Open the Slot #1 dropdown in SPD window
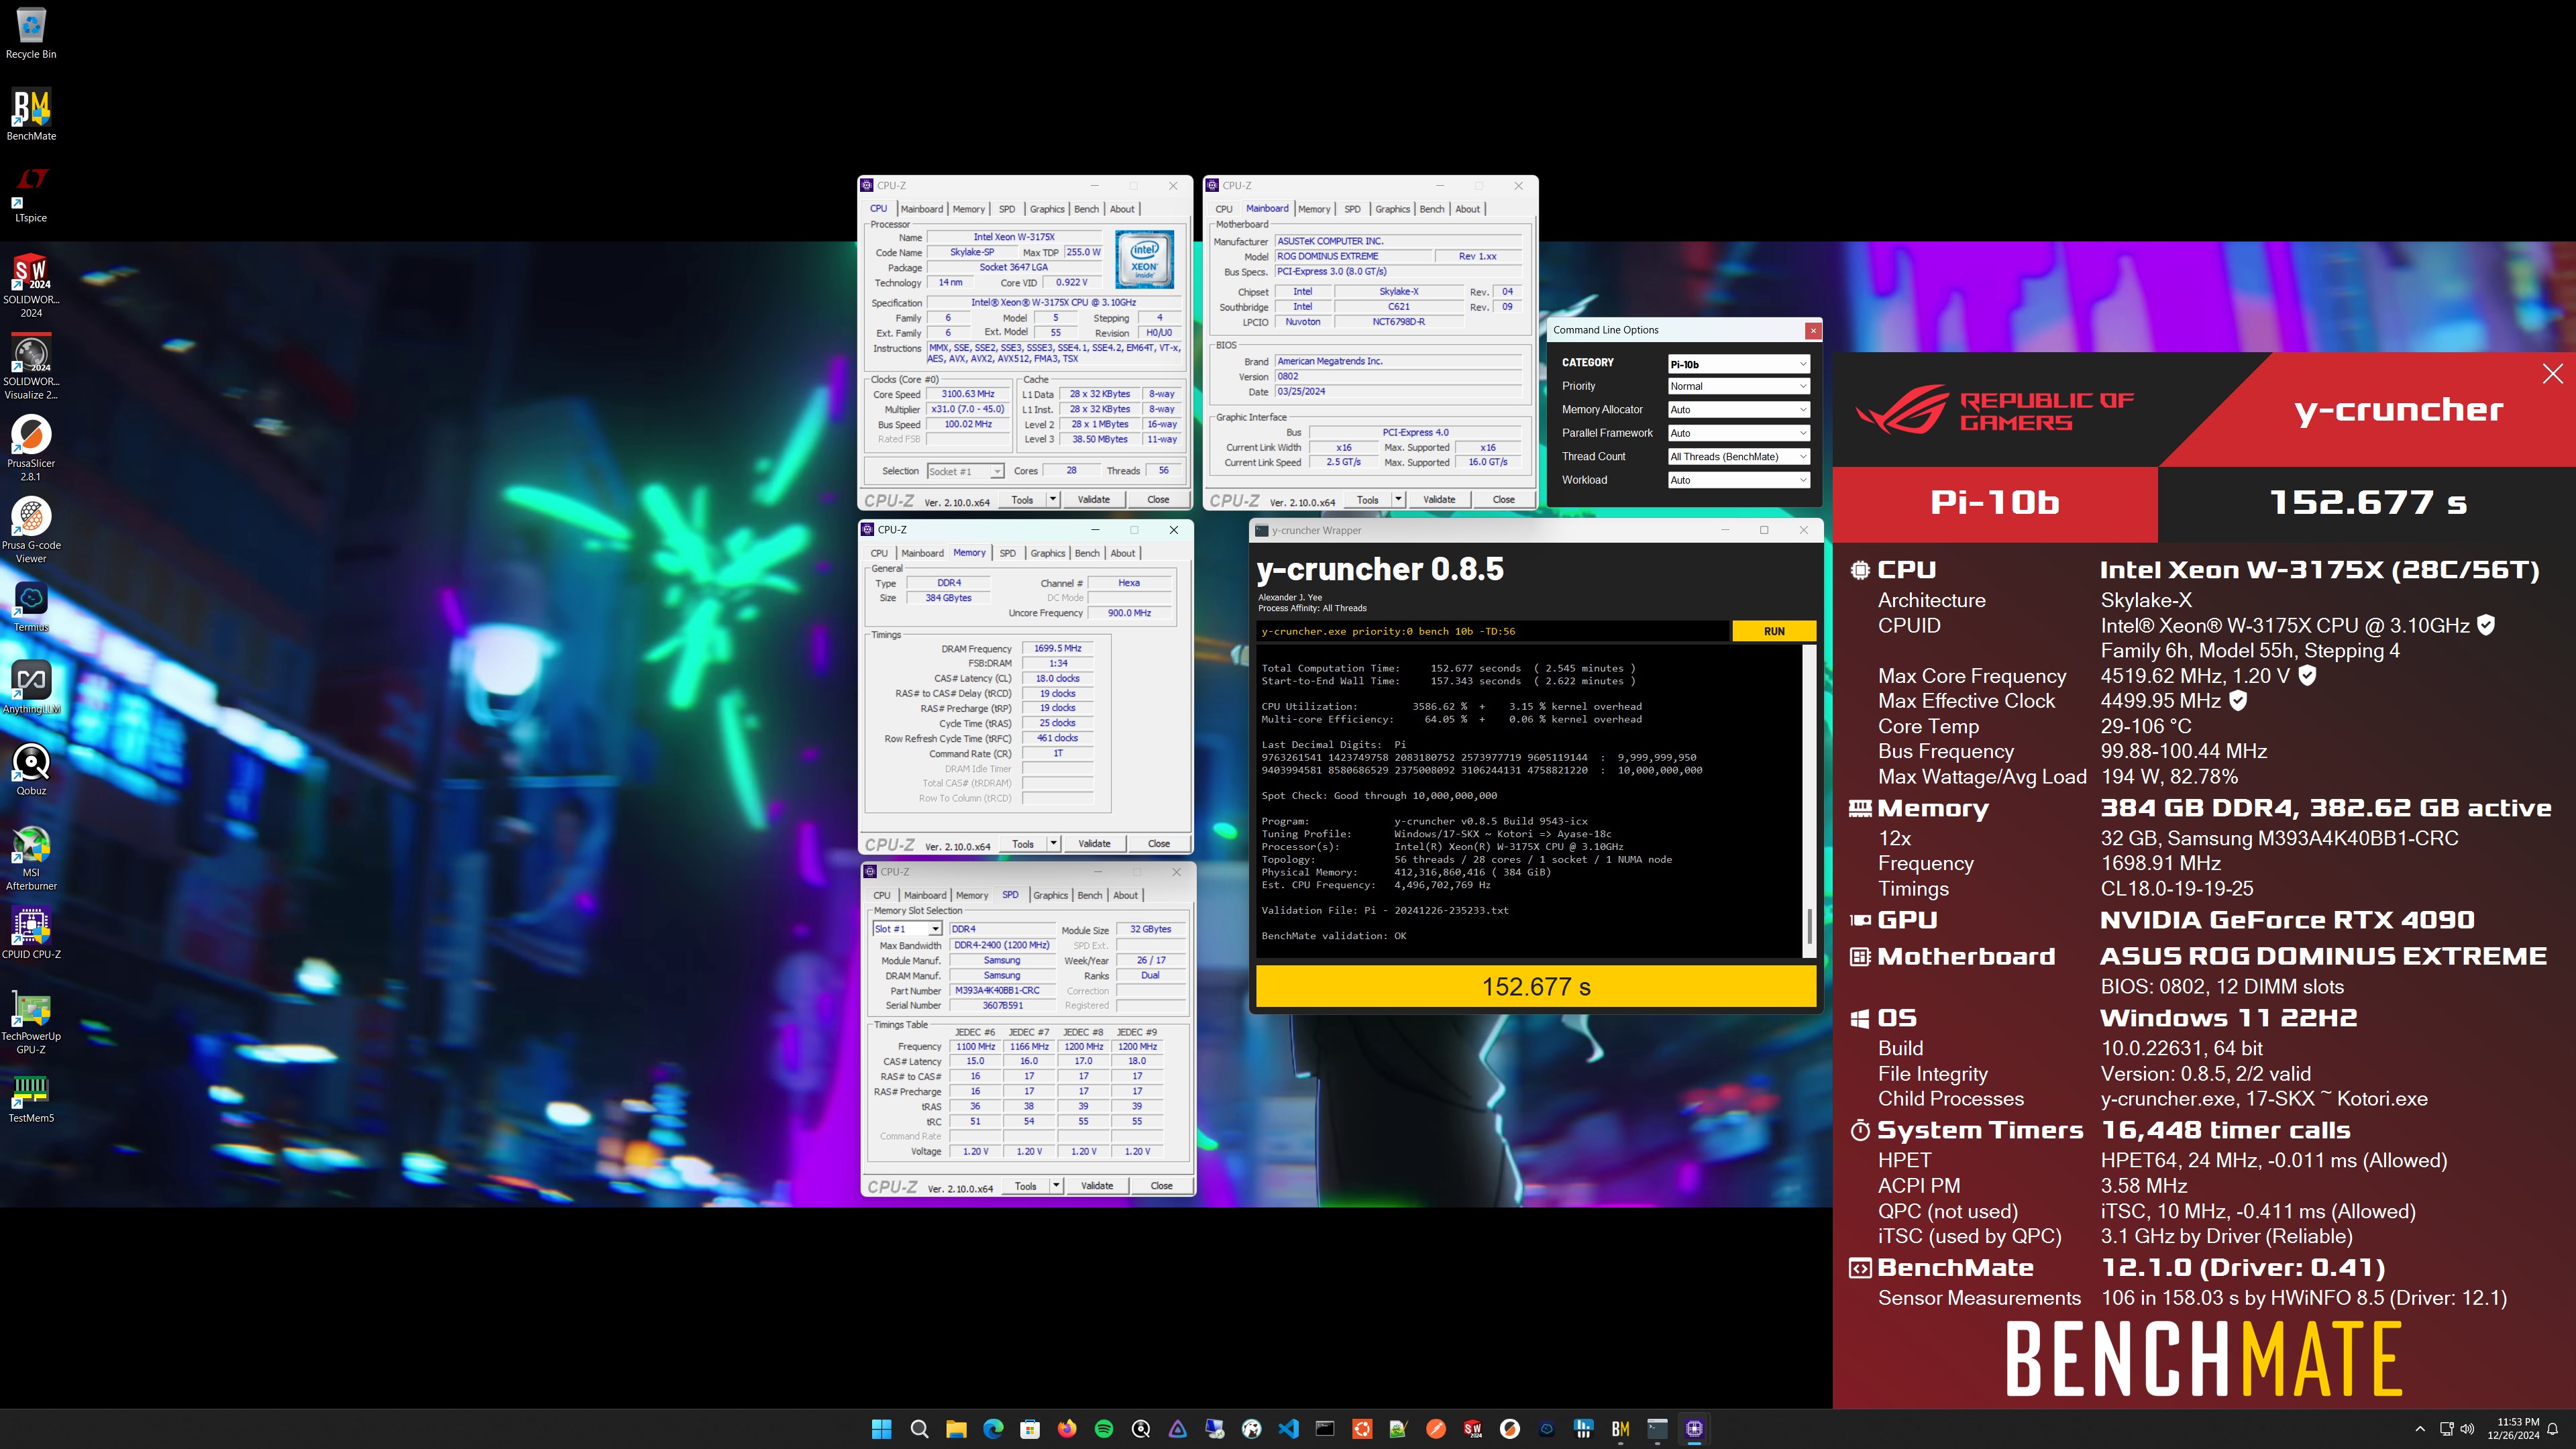 tap(906, 929)
